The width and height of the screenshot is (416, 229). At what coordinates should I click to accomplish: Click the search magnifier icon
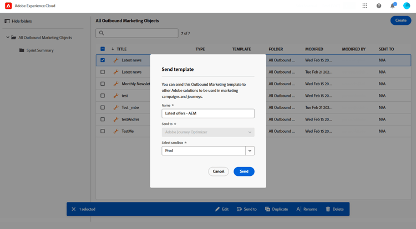pos(102,33)
